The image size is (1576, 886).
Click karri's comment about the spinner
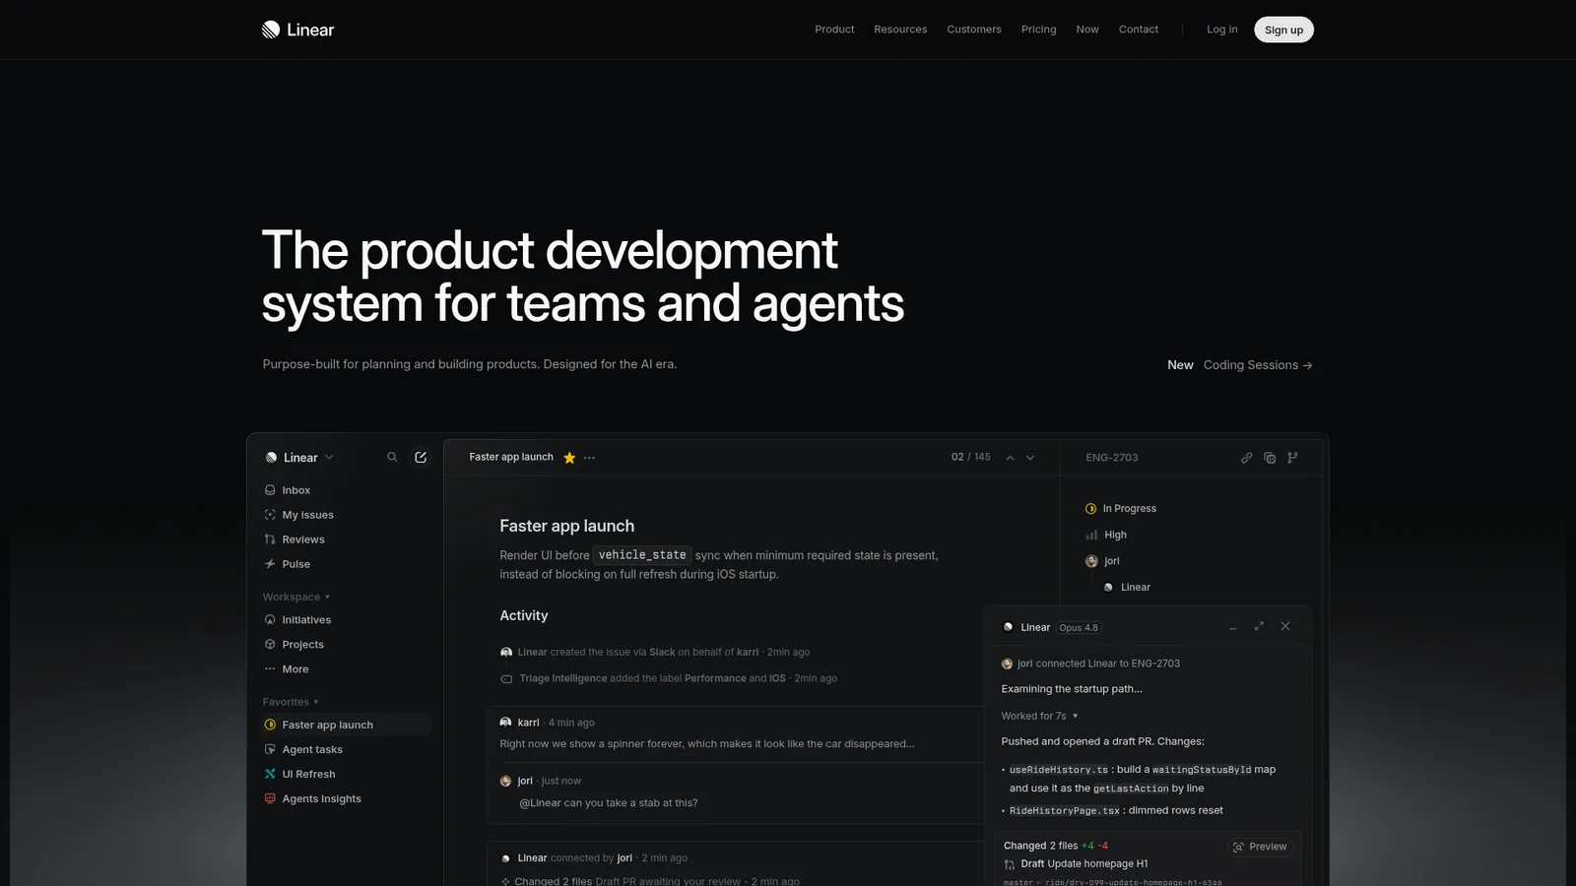coord(707,744)
